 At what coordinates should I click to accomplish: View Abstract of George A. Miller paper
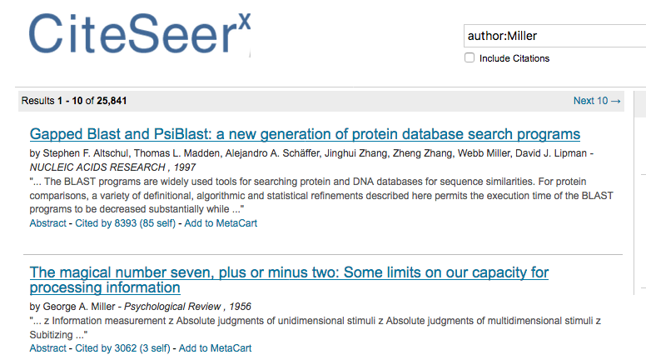pyautogui.click(x=47, y=348)
